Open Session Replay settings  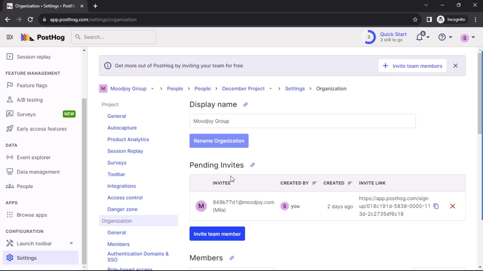point(125,151)
